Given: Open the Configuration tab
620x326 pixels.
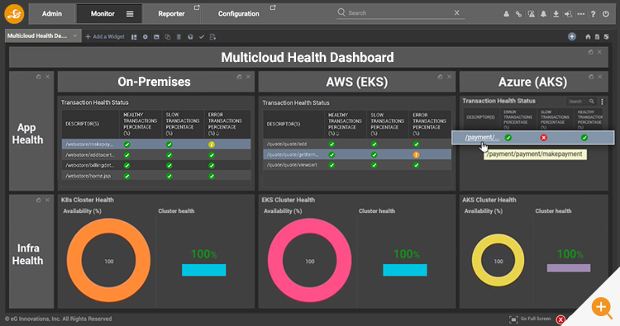Looking at the screenshot, I should point(238,13).
